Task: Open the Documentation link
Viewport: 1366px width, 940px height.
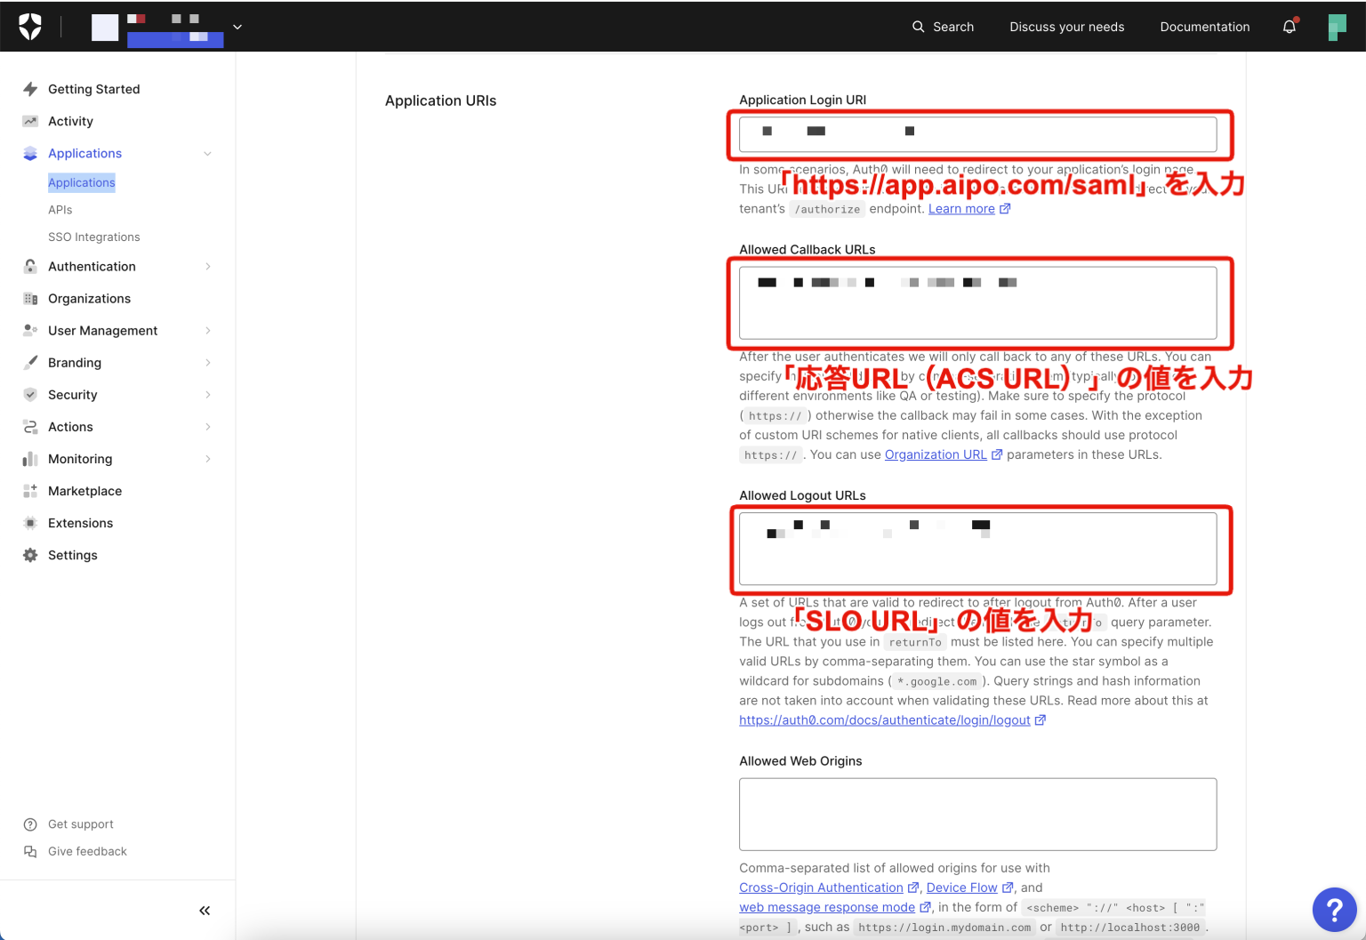Action: 1204,27
